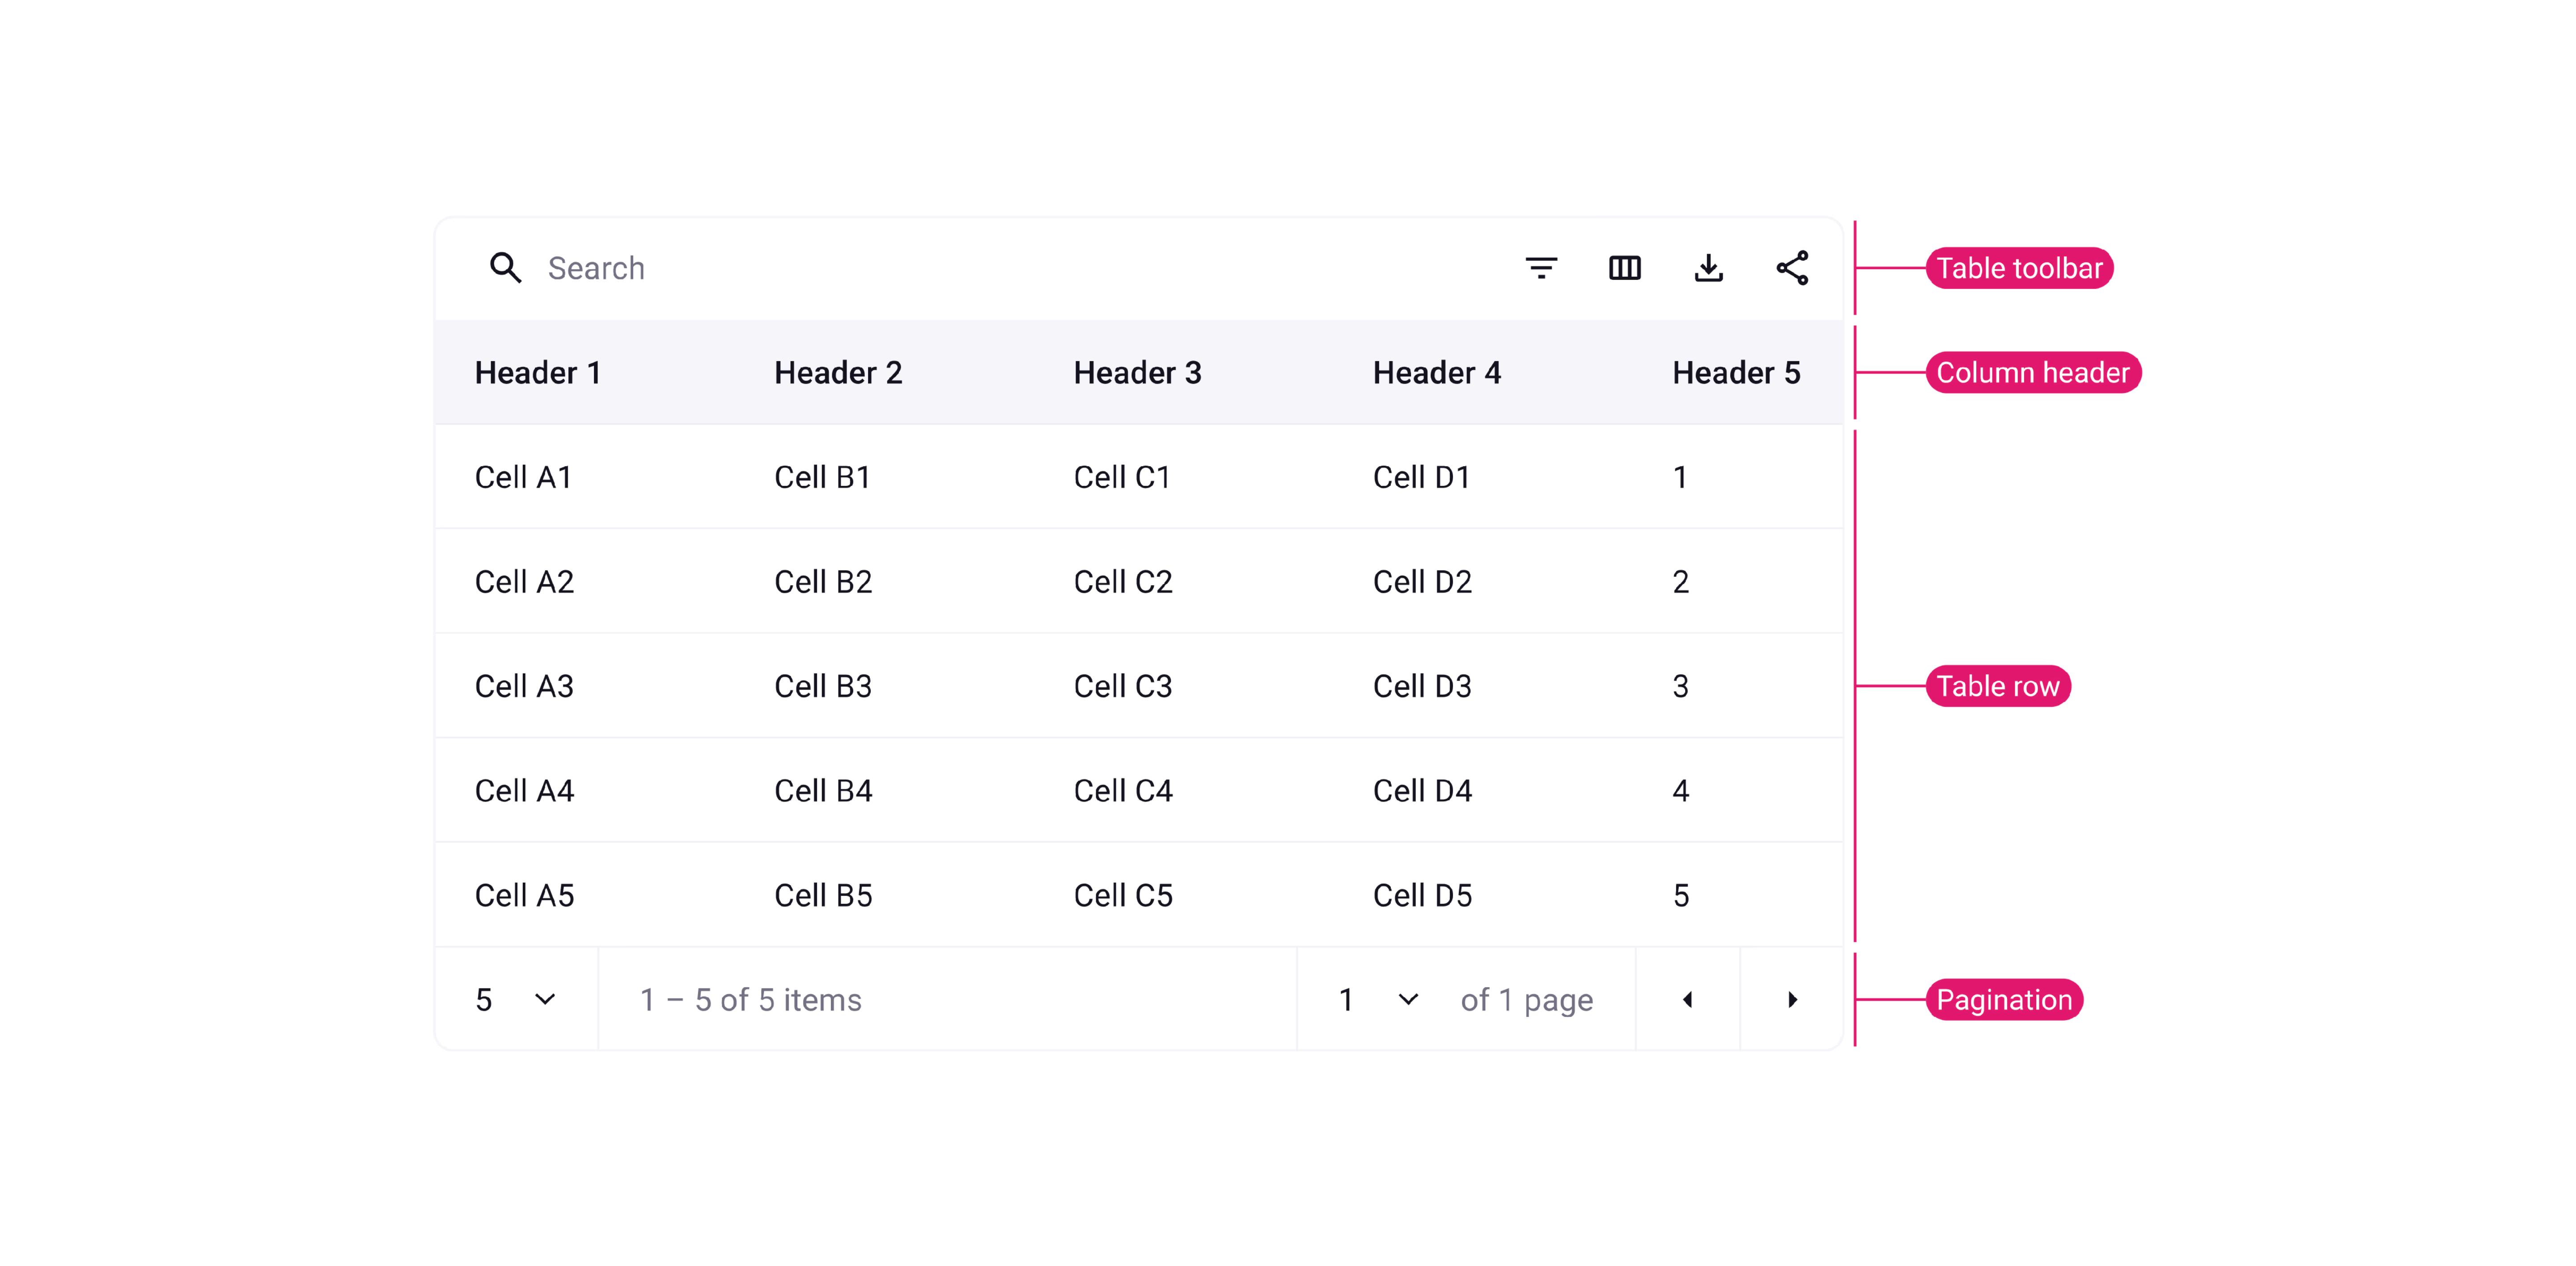Select Cell A1 in the table

(x=523, y=477)
